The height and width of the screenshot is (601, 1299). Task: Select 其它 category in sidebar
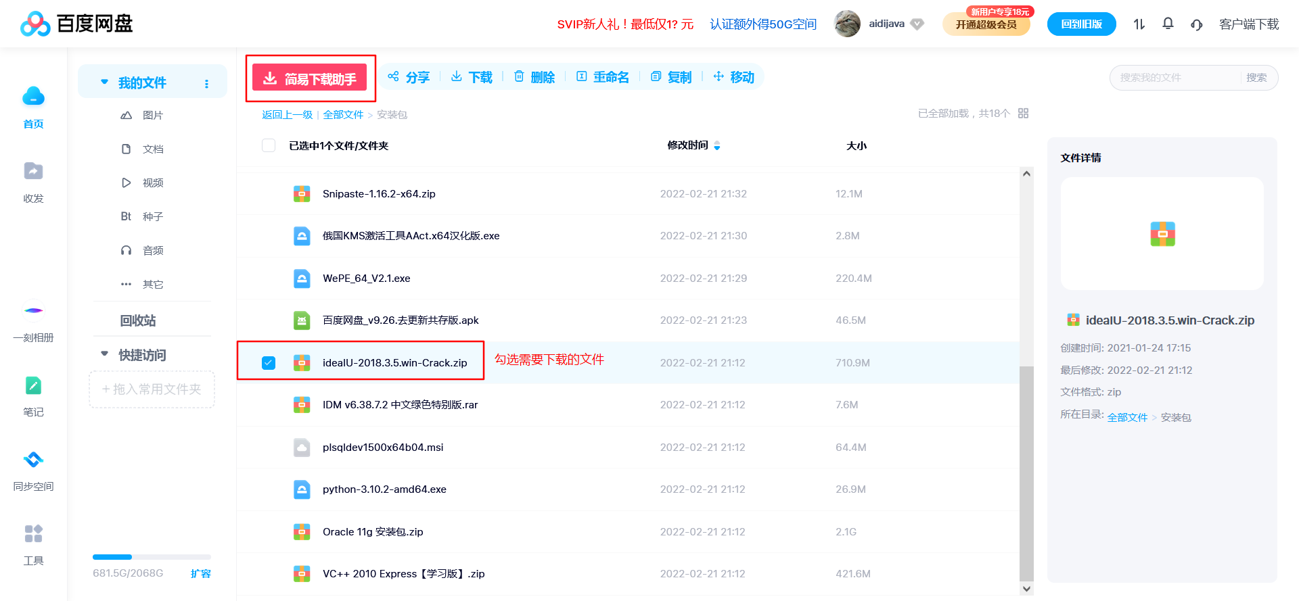(142, 285)
